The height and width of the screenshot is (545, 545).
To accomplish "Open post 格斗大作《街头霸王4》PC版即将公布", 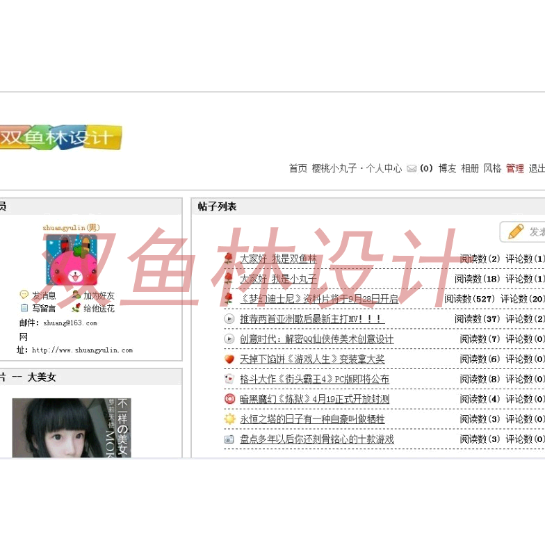I will 314,379.
